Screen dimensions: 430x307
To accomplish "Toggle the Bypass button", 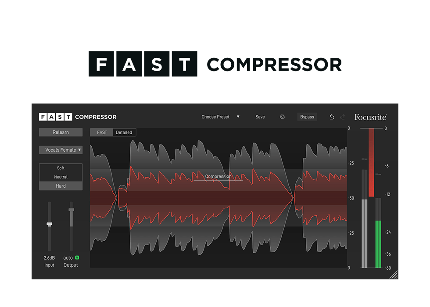I will click(307, 117).
